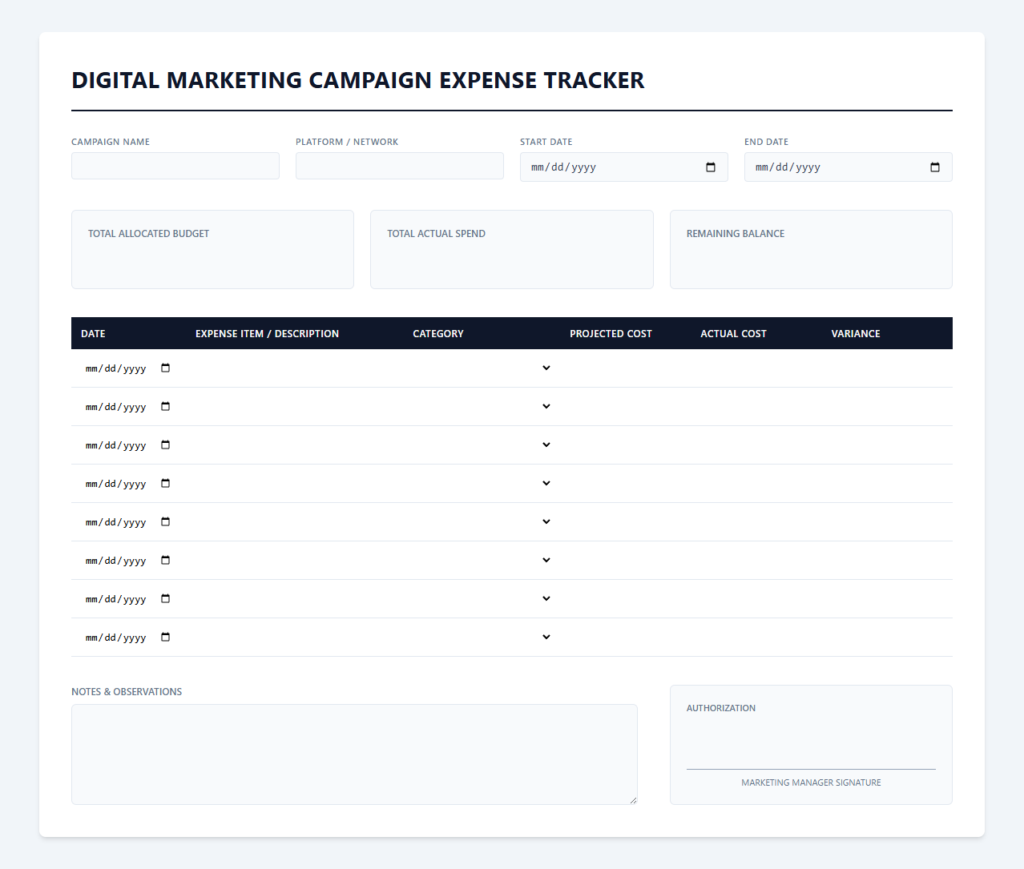Expand the Category dropdown in the fourth row
1024x869 pixels.
click(482, 484)
